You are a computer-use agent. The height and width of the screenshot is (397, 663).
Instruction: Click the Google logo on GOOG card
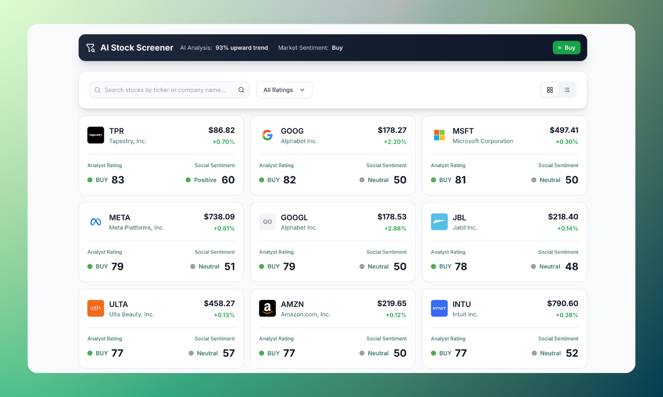pyautogui.click(x=267, y=135)
